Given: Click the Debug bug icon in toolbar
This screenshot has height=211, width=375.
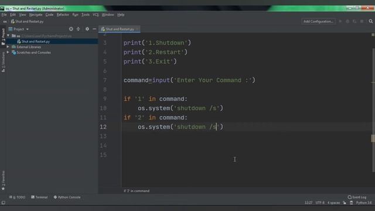Looking at the screenshot, I should (347, 21).
